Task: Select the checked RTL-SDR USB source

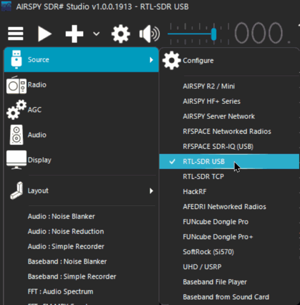Action: click(x=203, y=162)
